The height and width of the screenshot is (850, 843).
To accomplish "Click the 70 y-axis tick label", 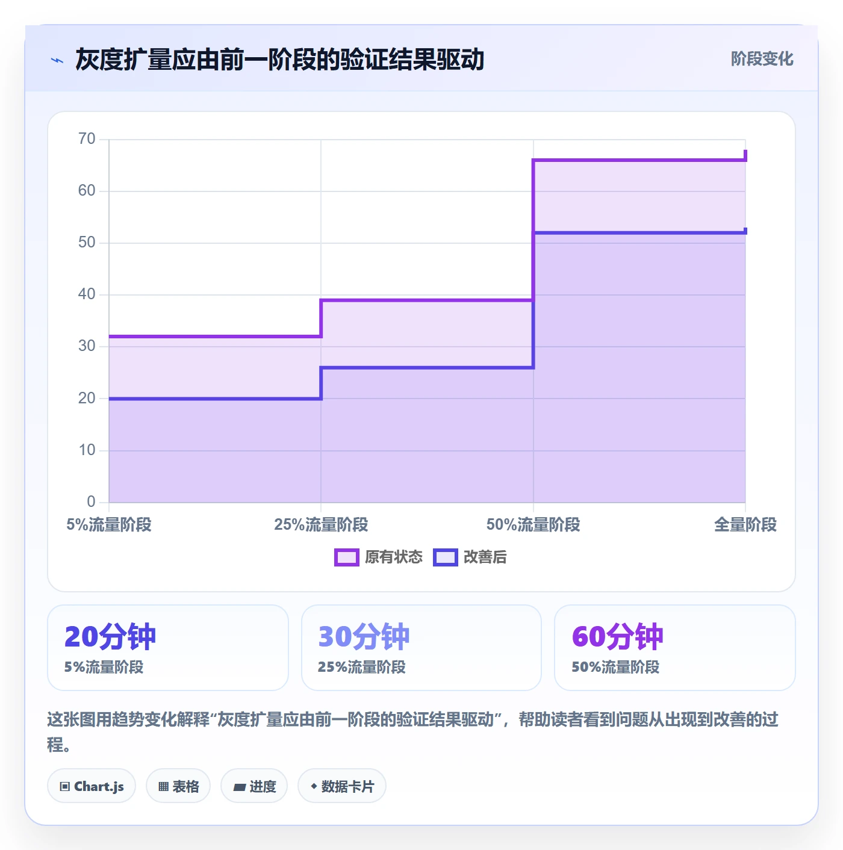I will click(x=87, y=139).
